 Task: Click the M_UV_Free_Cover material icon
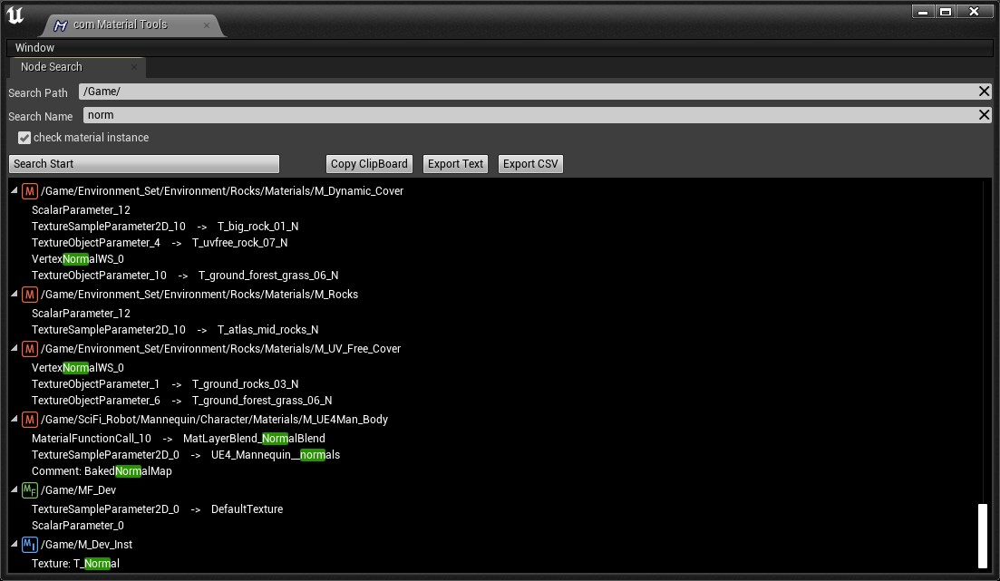tap(30, 349)
